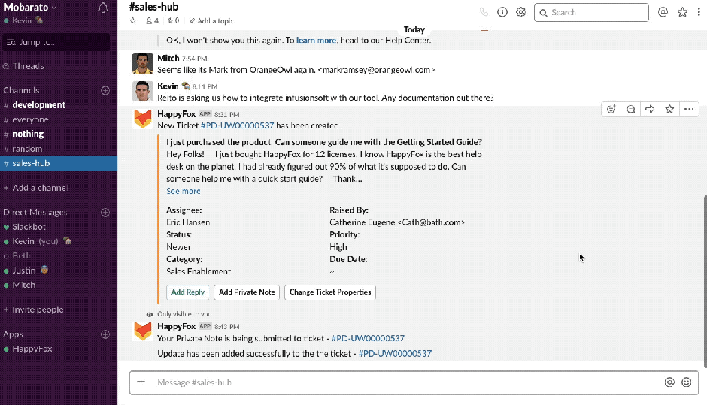The width and height of the screenshot is (707, 405).
Task: Show starred items icon in top bar
Action: click(682, 12)
